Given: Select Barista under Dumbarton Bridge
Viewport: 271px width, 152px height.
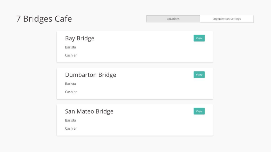Looking at the screenshot, I should (x=70, y=84).
